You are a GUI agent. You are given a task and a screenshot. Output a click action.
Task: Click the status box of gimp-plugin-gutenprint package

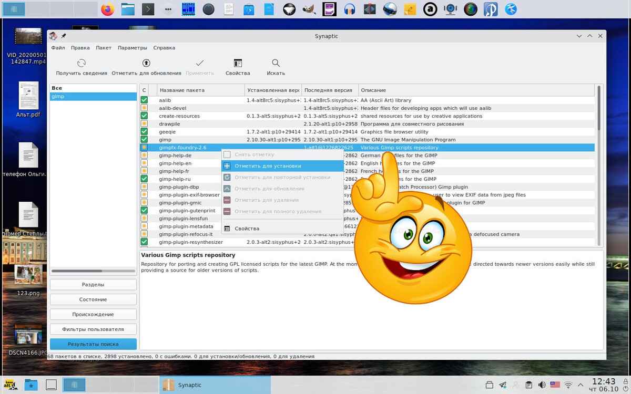pyautogui.click(x=144, y=210)
